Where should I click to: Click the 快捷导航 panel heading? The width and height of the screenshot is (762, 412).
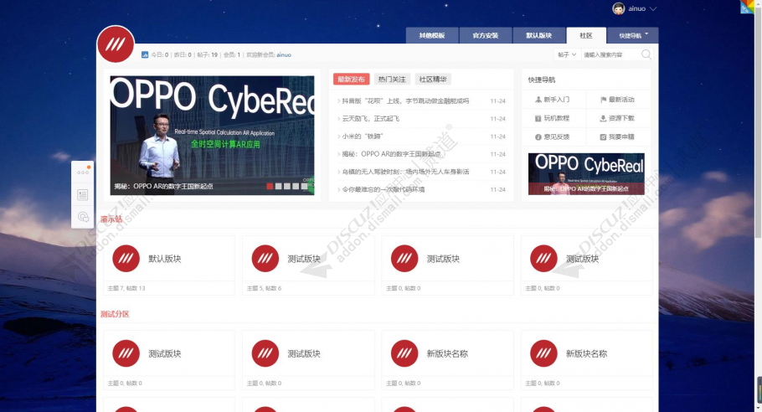click(542, 80)
